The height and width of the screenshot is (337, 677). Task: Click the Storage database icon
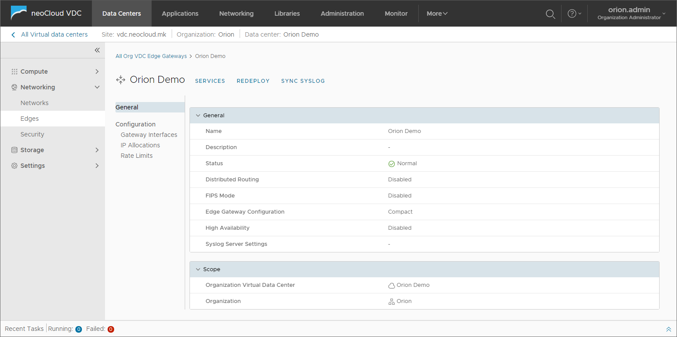coord(14,150)
